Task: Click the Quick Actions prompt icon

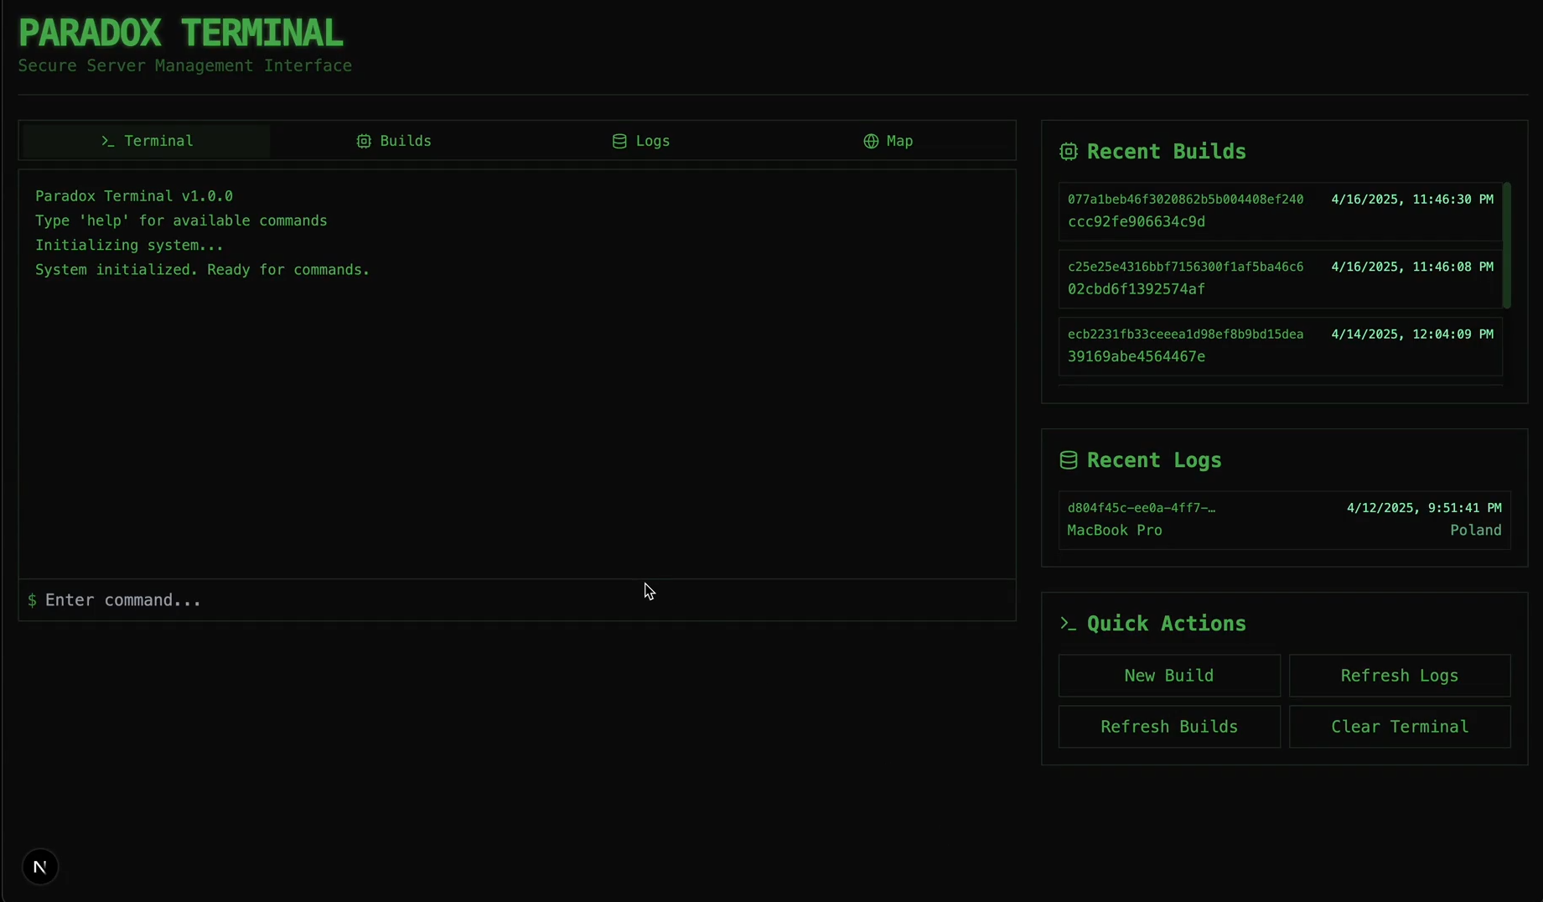Action: (1068, 624)
